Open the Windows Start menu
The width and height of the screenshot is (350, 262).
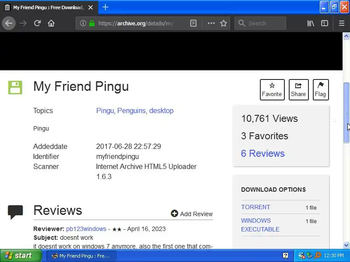[x=21, y=255]
